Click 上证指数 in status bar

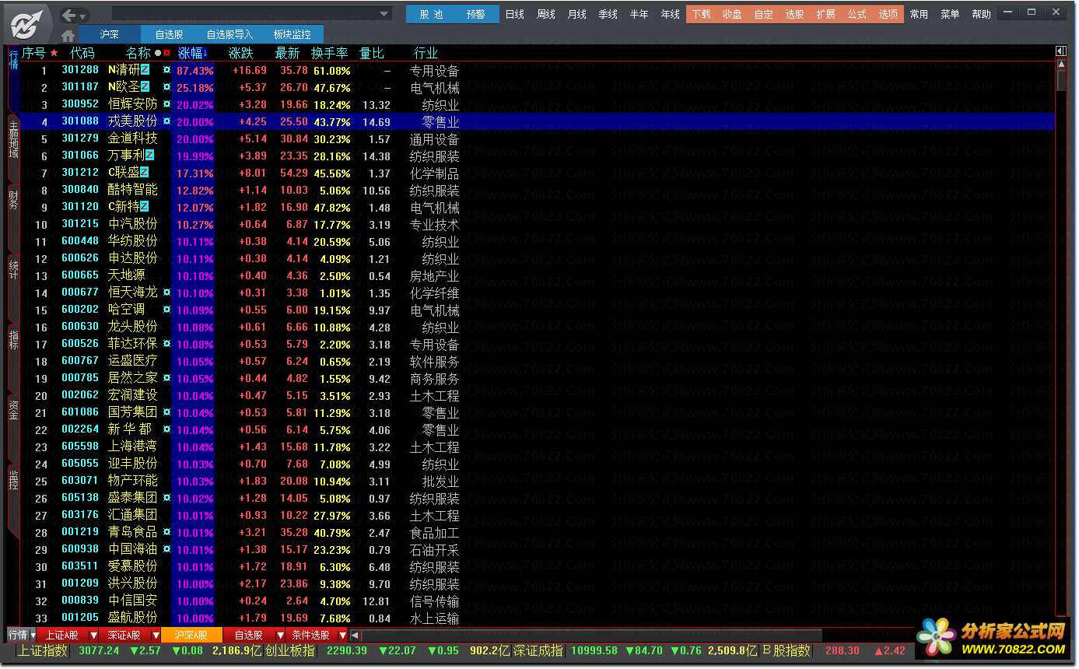tap(43, 650)
